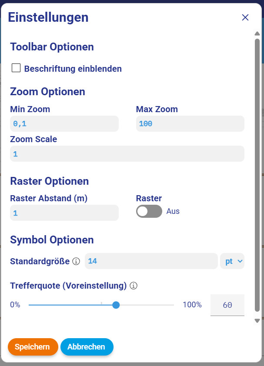
Task: Click info icon next to Standardgröße
Action: [76, 261]
